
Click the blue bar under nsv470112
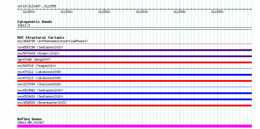pyautogui.click(x=134, y=75)
